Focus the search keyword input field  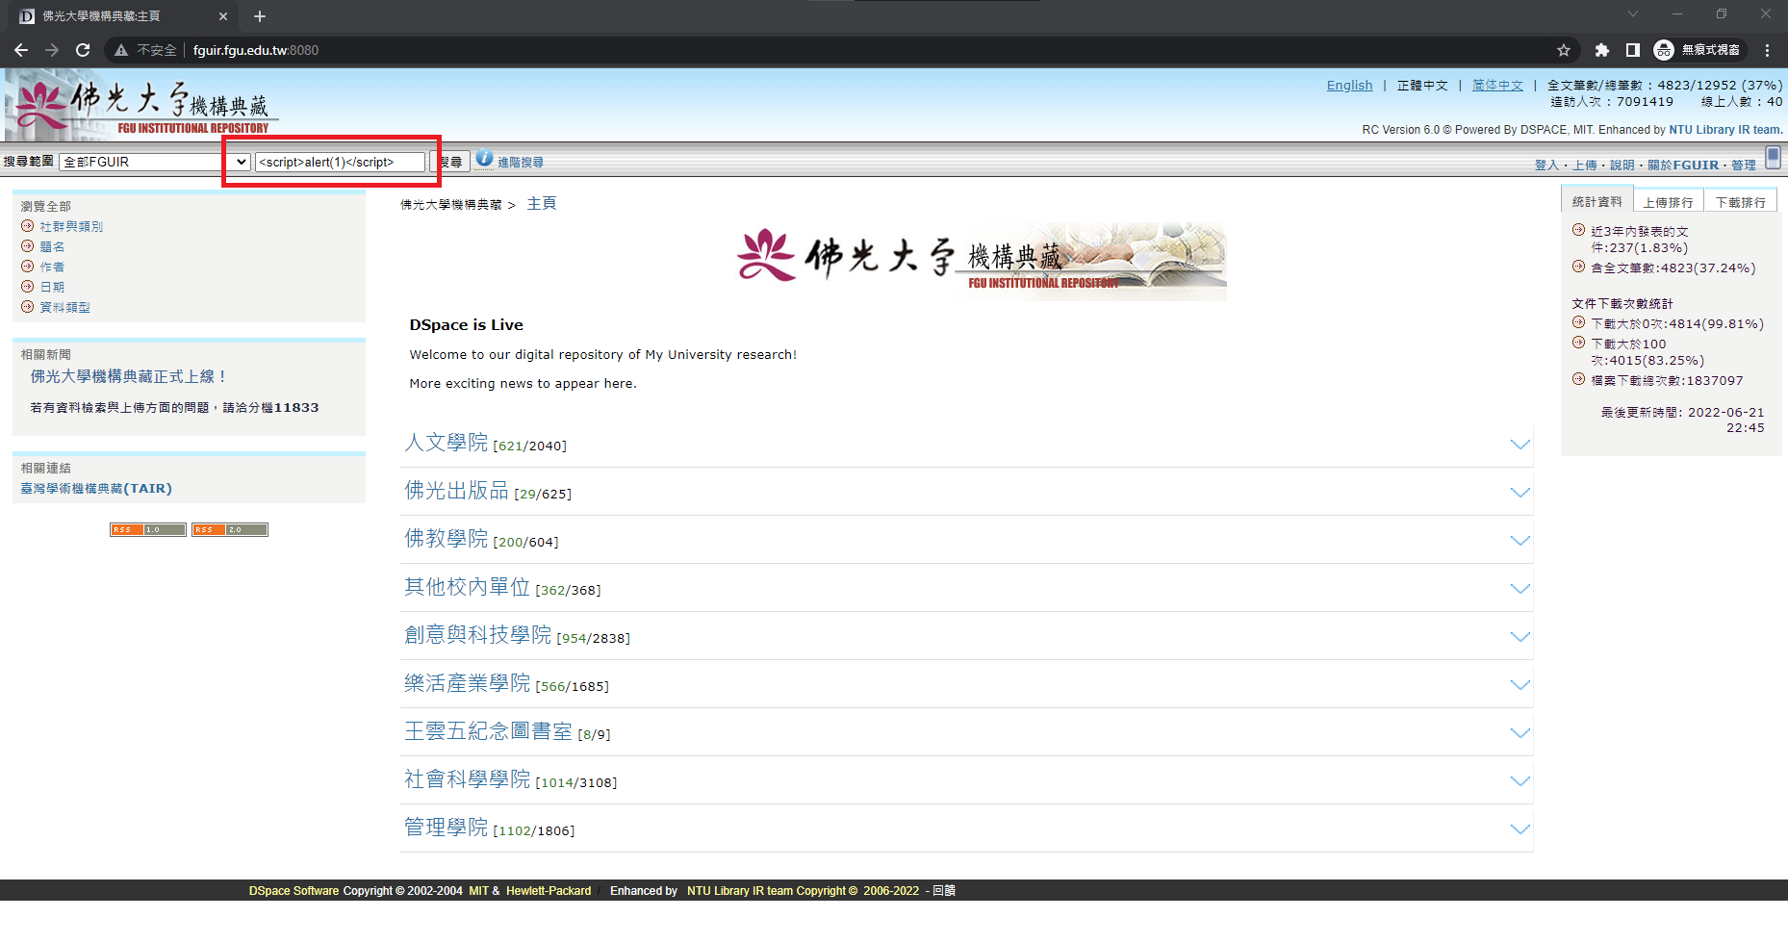340,162
